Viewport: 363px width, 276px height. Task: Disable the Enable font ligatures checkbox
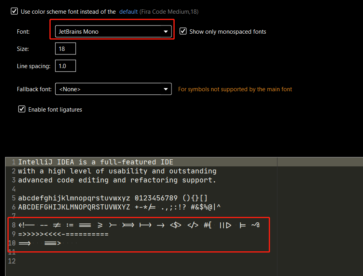(22, 109)
